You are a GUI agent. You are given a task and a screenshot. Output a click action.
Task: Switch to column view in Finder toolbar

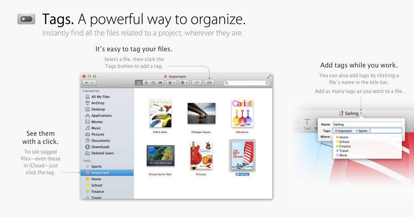(153, 83)
